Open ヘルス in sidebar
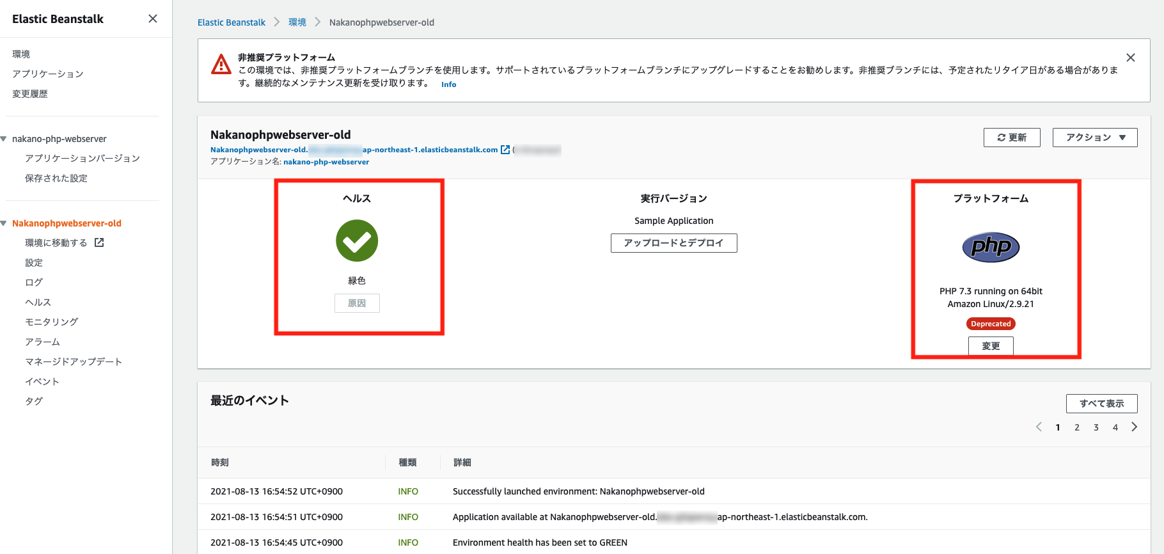Image resolution: width=1164 pixels, height=554 pixels. [x=38, y=302]
